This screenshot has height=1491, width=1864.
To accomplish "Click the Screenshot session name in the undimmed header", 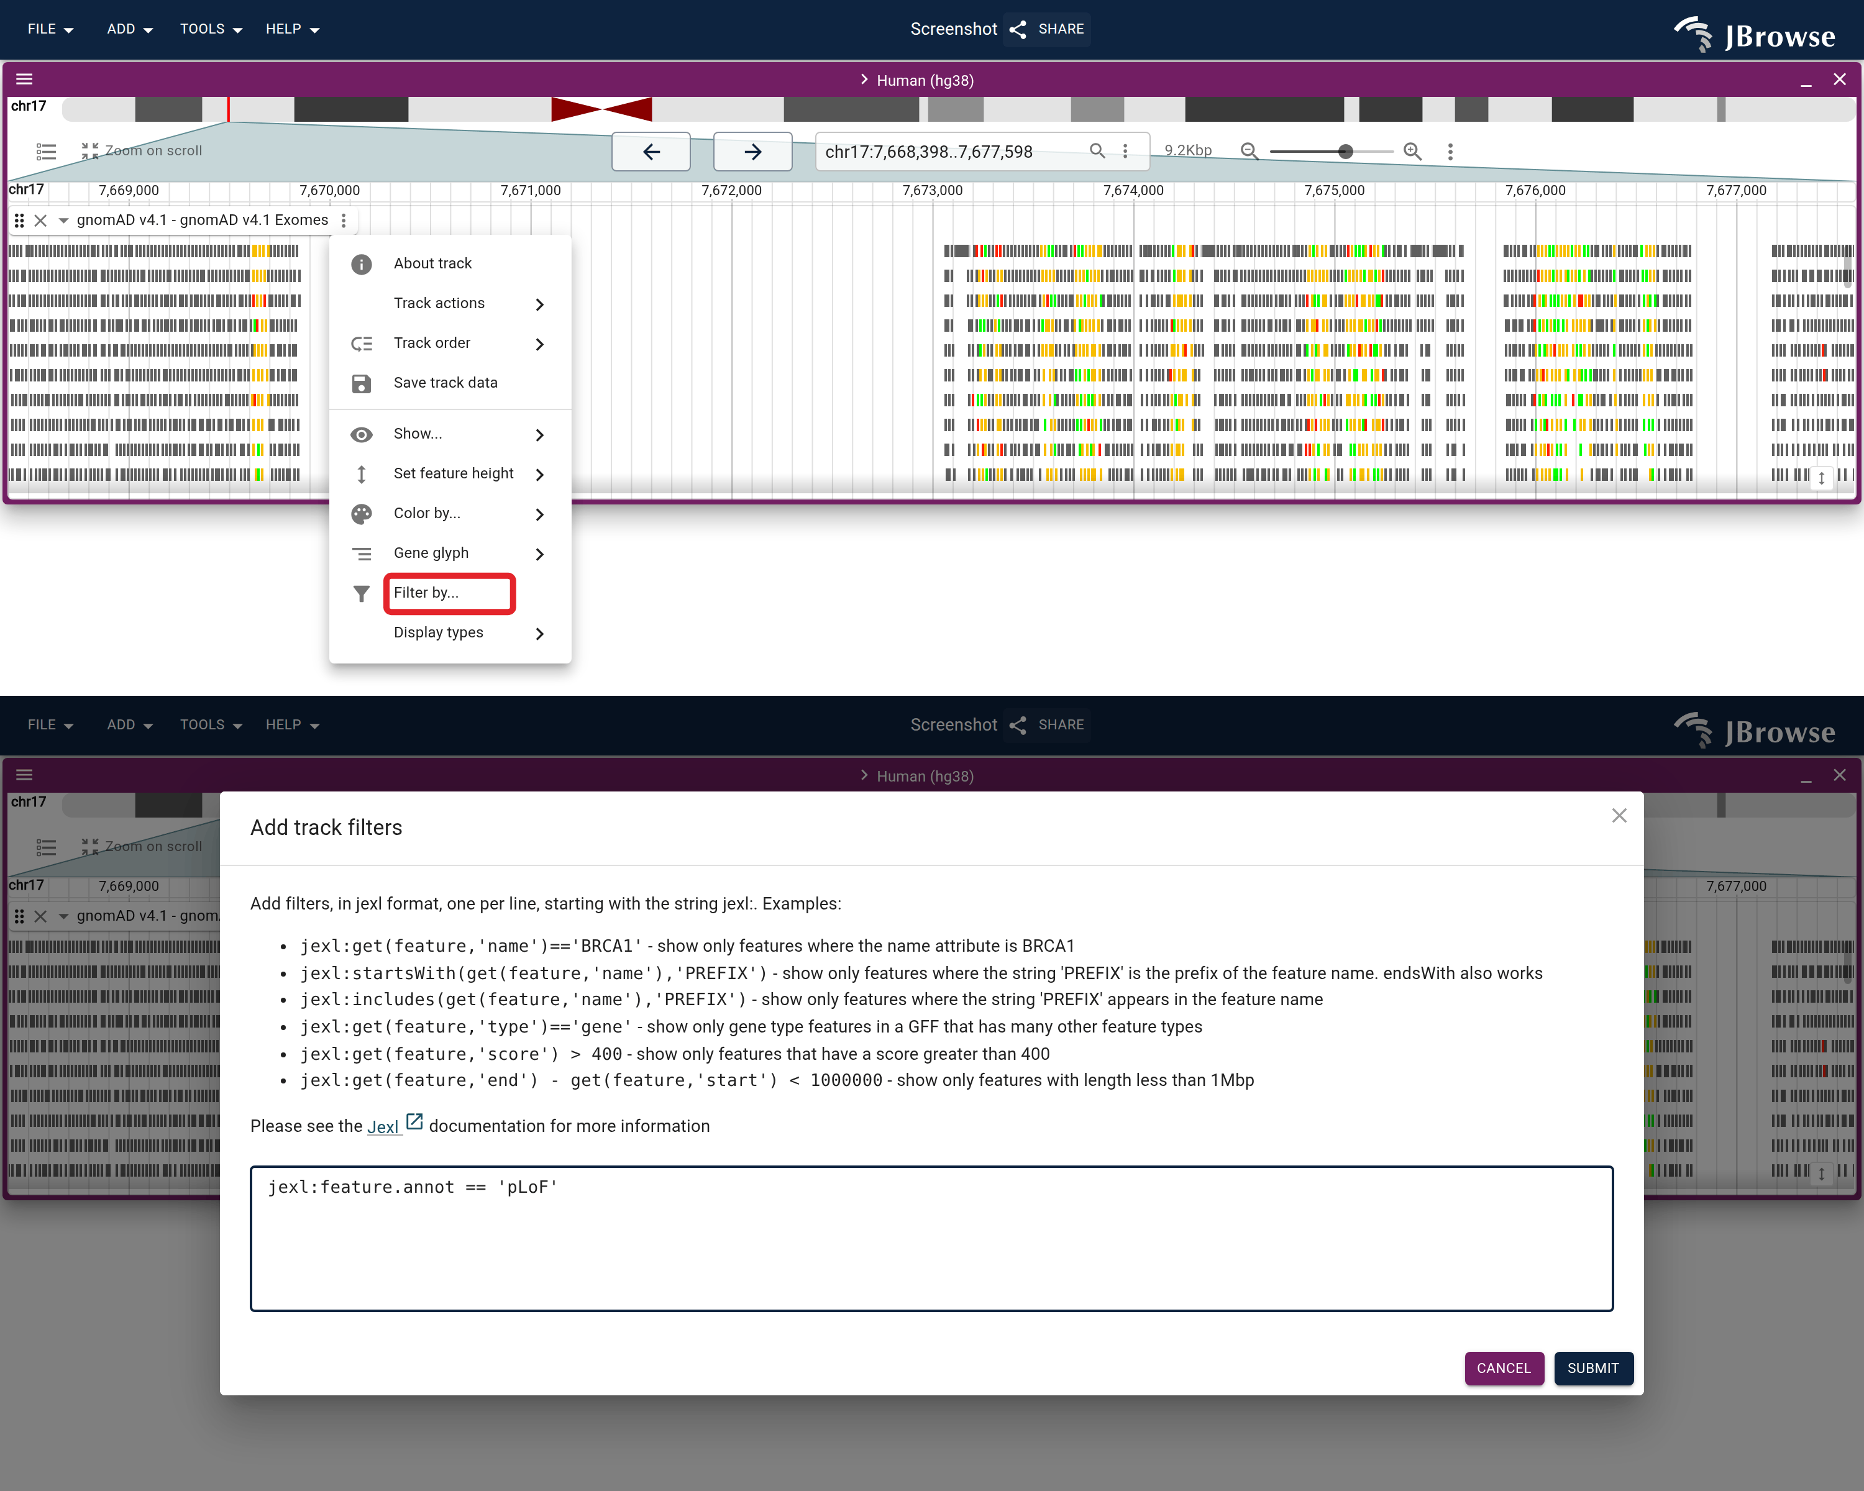I will (954, 29).
